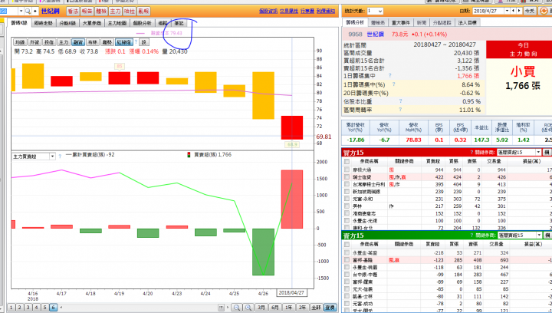The width and height of the screenshot is (552, 313).
Task: Click the 體檢 button
Action: point(101,12)
